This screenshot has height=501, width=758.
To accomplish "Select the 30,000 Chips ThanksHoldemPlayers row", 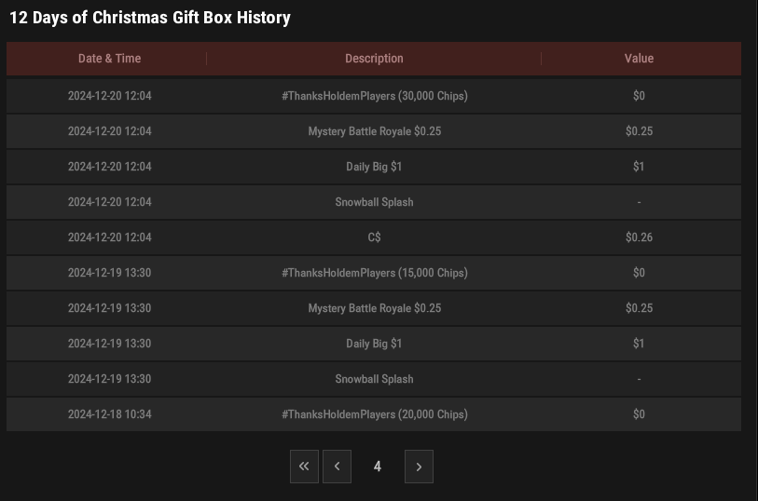I will [374, 96].
